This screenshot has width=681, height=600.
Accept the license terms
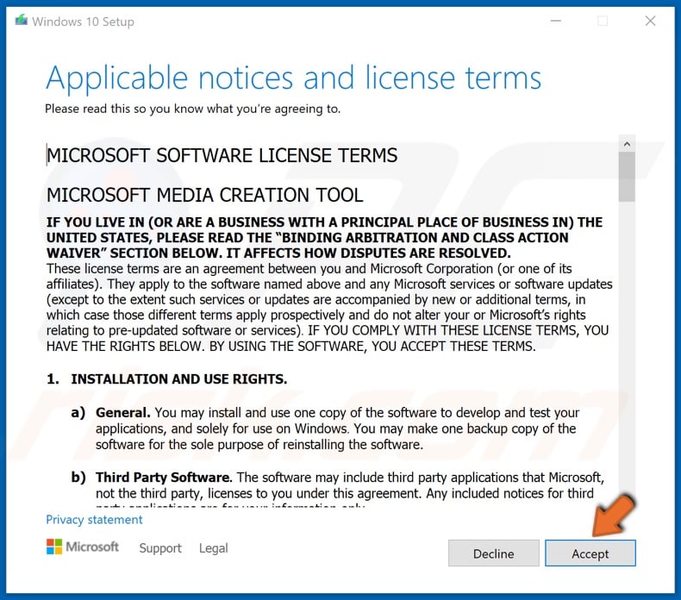[x=590, y=553]
